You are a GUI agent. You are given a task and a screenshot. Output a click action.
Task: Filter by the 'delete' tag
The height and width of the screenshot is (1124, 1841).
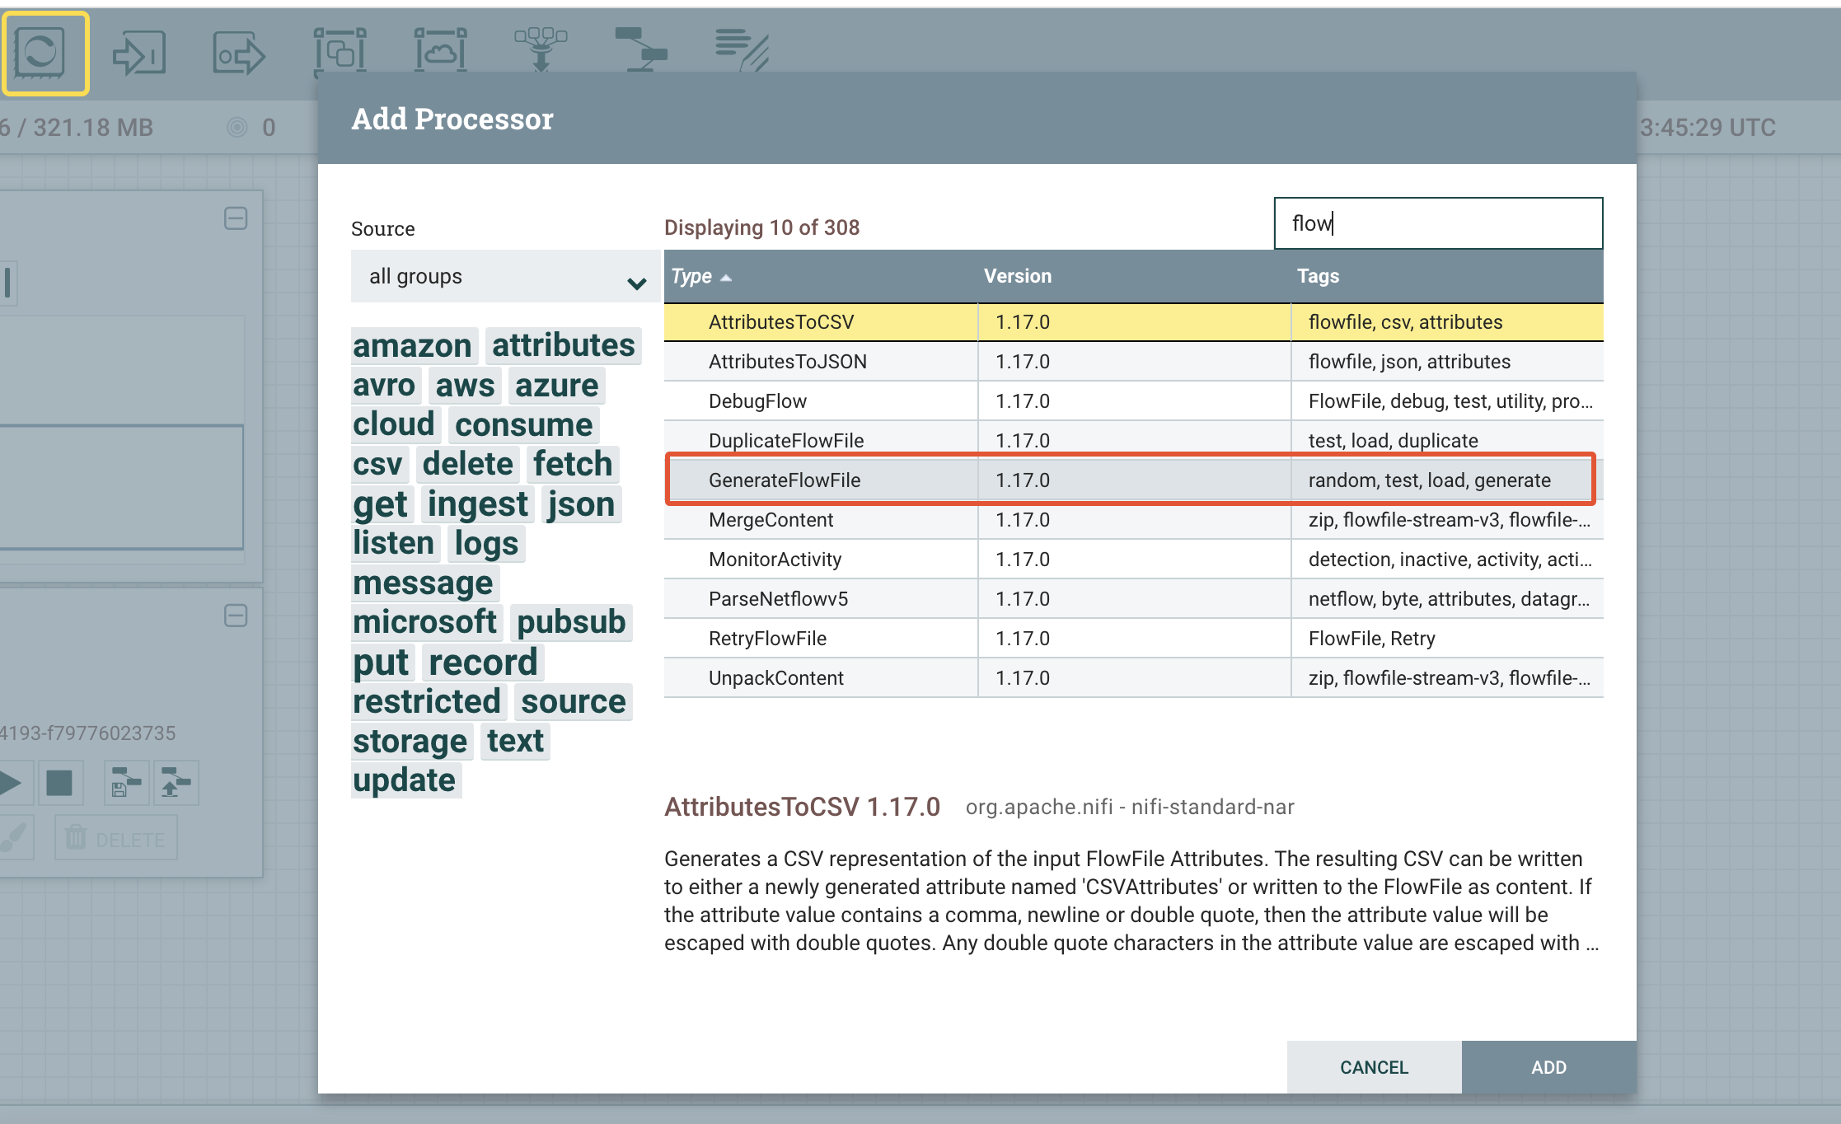coord(468,464)
